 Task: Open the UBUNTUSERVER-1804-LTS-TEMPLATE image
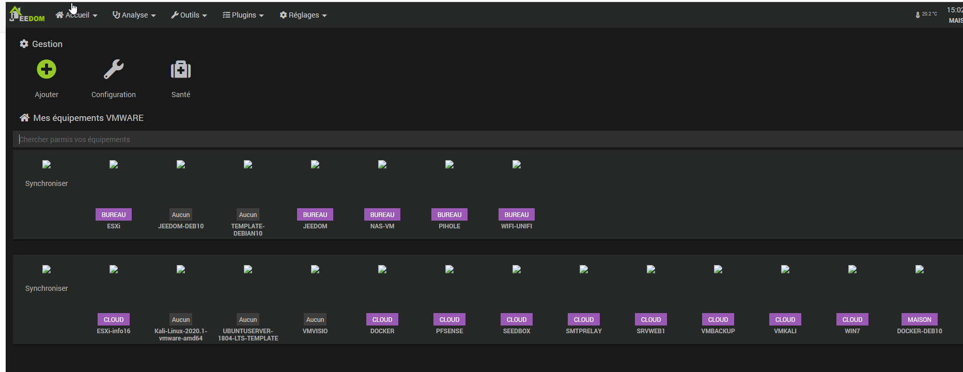tap(248, 270)
